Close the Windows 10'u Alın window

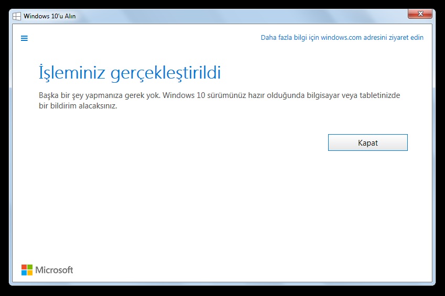(x=420, y=14)
